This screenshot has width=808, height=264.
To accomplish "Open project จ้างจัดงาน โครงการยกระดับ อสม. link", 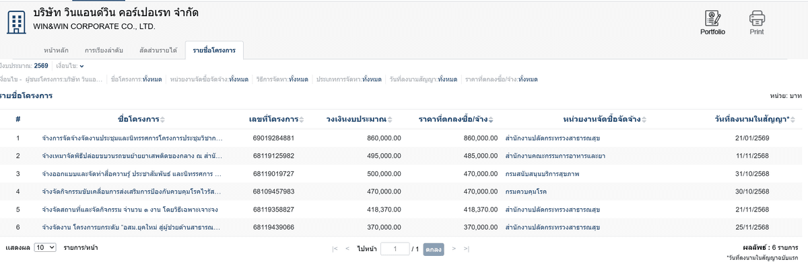I will pos(132,227).
